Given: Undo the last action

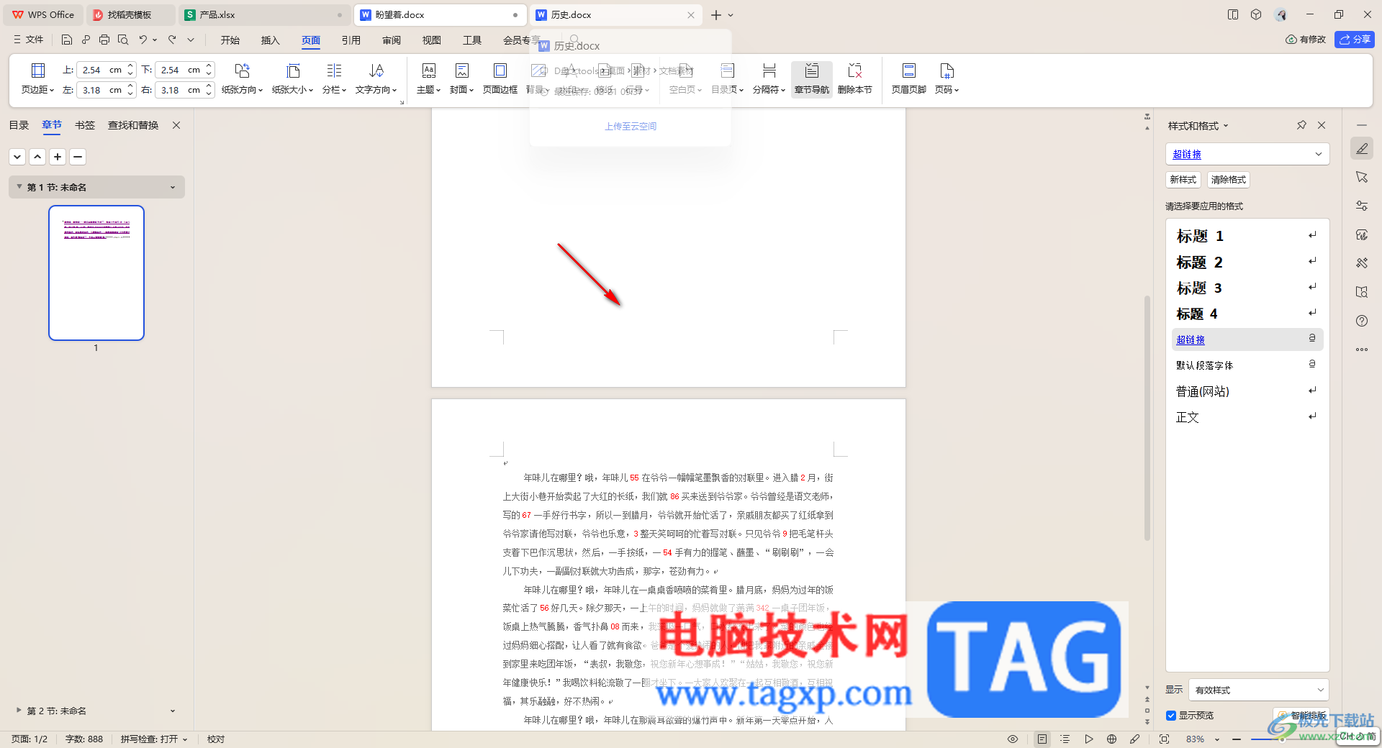Looking at the screenshot, I should (143, 40).
